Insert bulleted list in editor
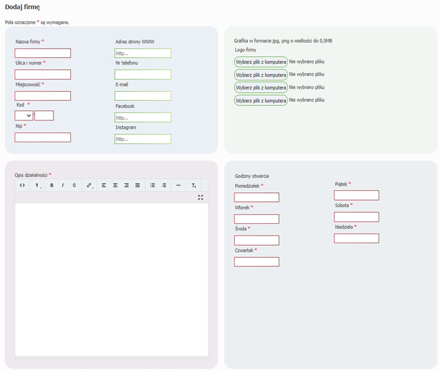440x371 pixels. (153, 185)
